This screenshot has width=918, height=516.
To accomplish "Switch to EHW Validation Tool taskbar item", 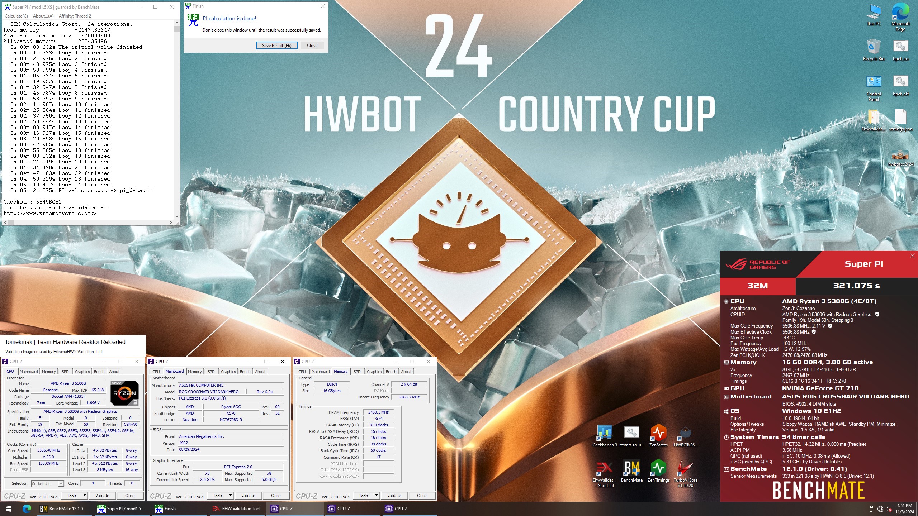I will click(x=237, y=508).
